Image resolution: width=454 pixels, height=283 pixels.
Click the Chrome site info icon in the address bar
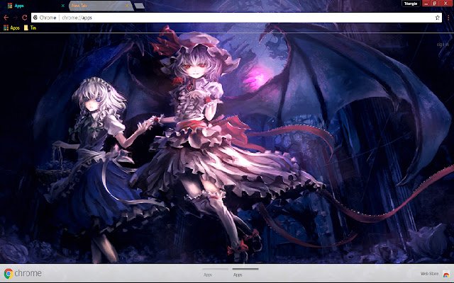click(35, 18)
